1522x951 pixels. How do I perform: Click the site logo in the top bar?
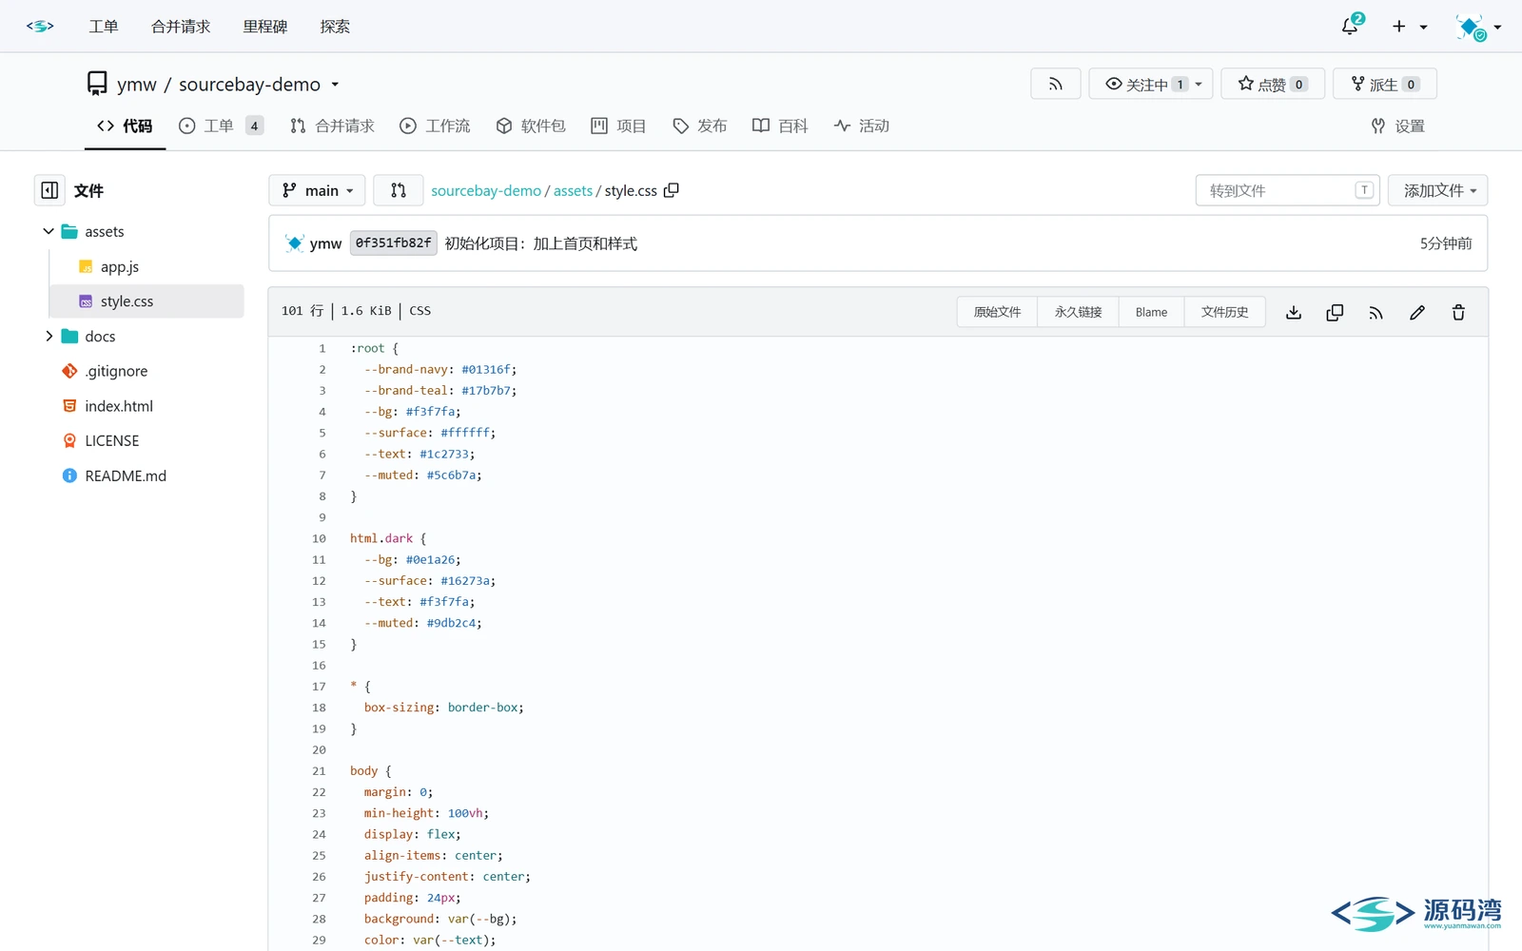click(x=40, y=27)
